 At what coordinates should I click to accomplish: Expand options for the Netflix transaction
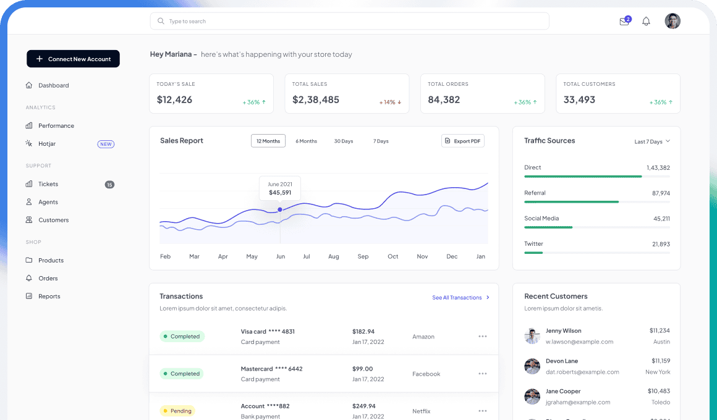point(483,411)
